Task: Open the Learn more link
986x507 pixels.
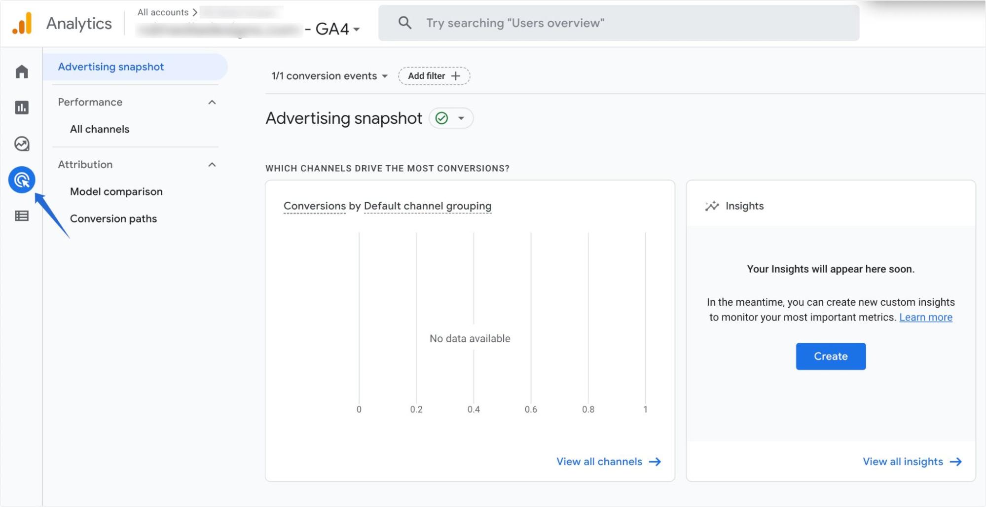Action: pos(926,317)
